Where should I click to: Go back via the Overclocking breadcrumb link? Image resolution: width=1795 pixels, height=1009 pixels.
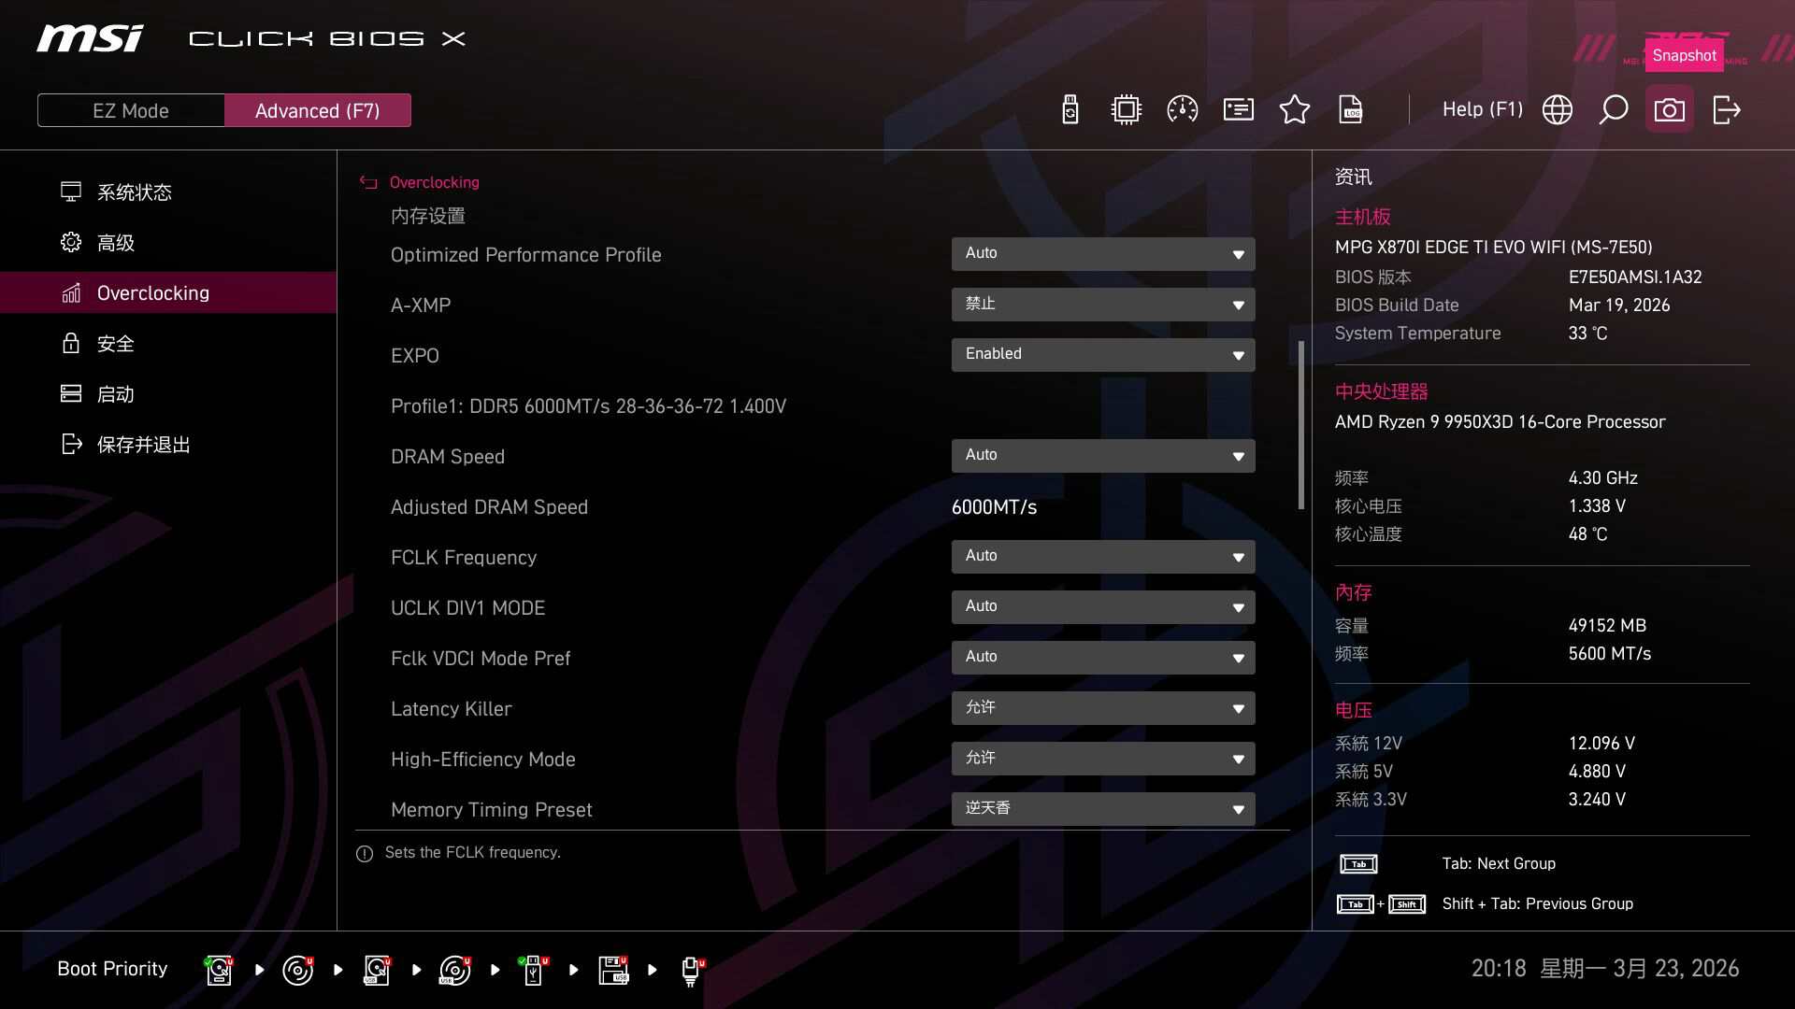pos(434,182)
